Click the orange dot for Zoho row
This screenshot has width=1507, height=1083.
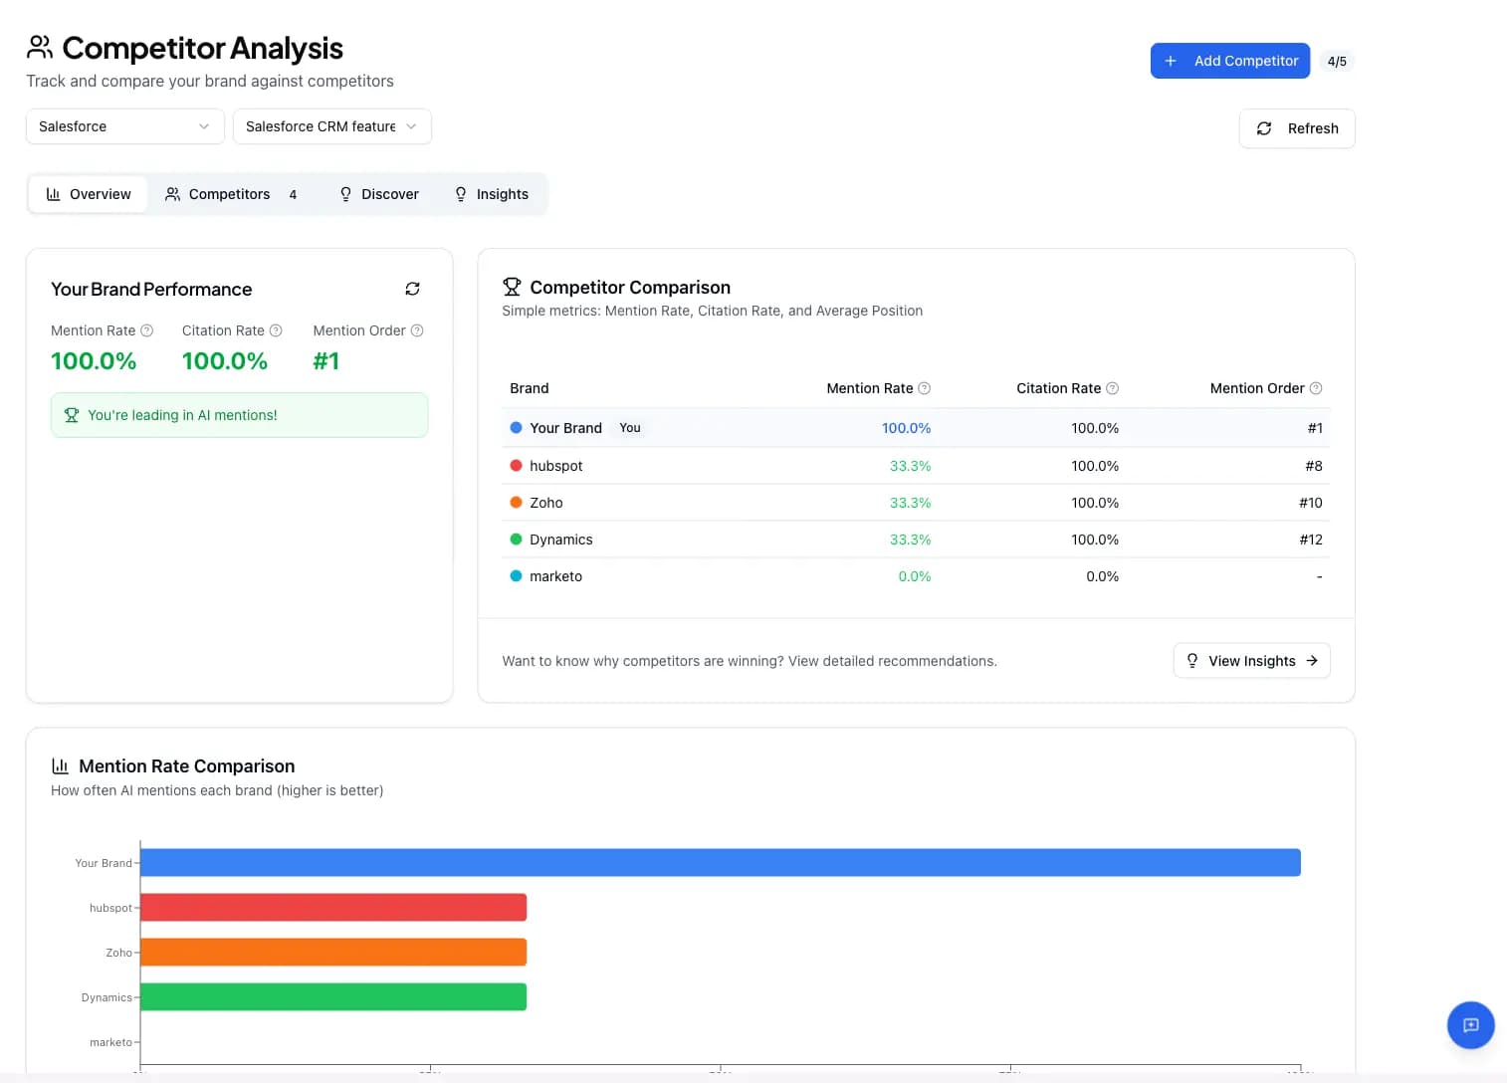tap(516, 502)
